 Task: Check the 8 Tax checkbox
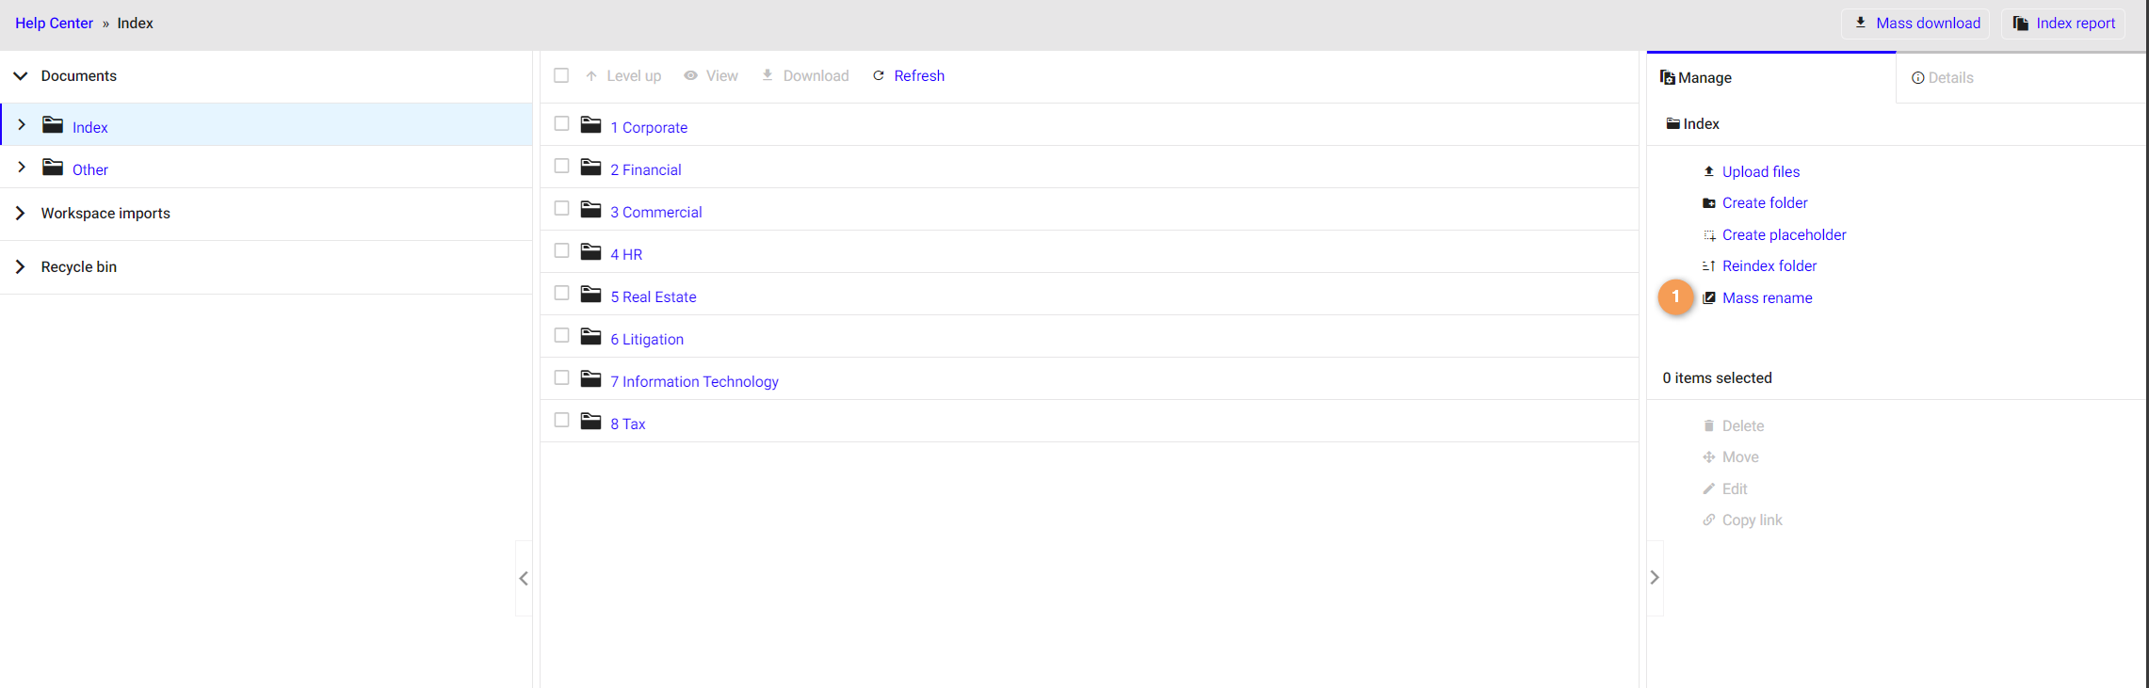click(x=561, y=420)
